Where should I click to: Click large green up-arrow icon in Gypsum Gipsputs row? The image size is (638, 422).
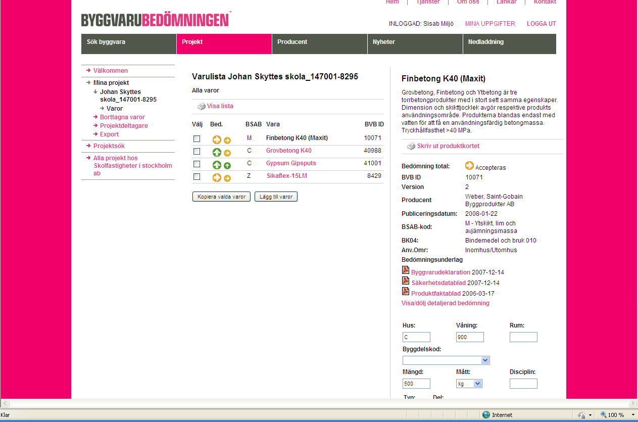(x=217, y=165)
